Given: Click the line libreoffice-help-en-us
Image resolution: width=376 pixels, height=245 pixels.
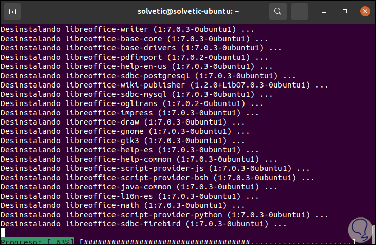Looking at the screenshot, I should coord(137,66).
